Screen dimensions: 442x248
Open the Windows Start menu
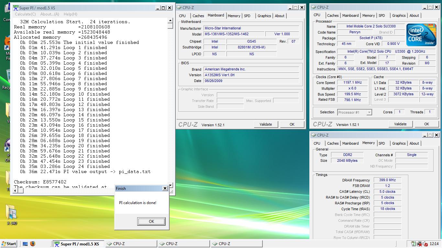click(x=9, y=244)
